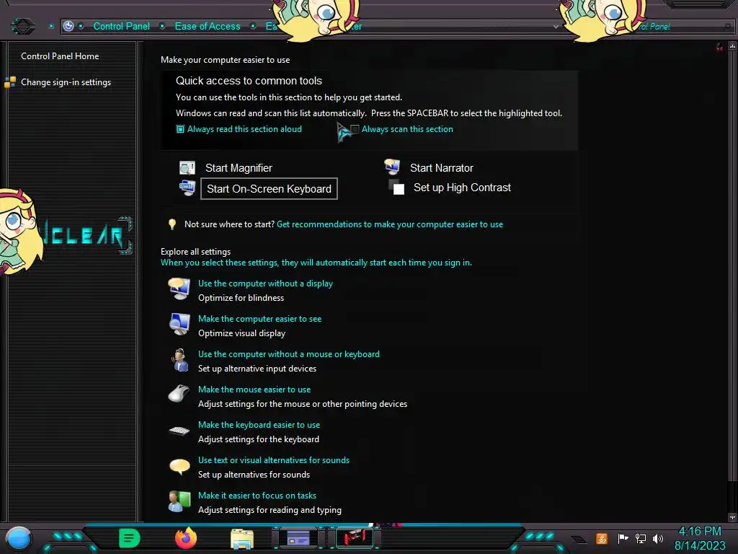Expand breadcrumb arrow before Control Panel
The width and height of the screenshot is (738, 554).
81,26
